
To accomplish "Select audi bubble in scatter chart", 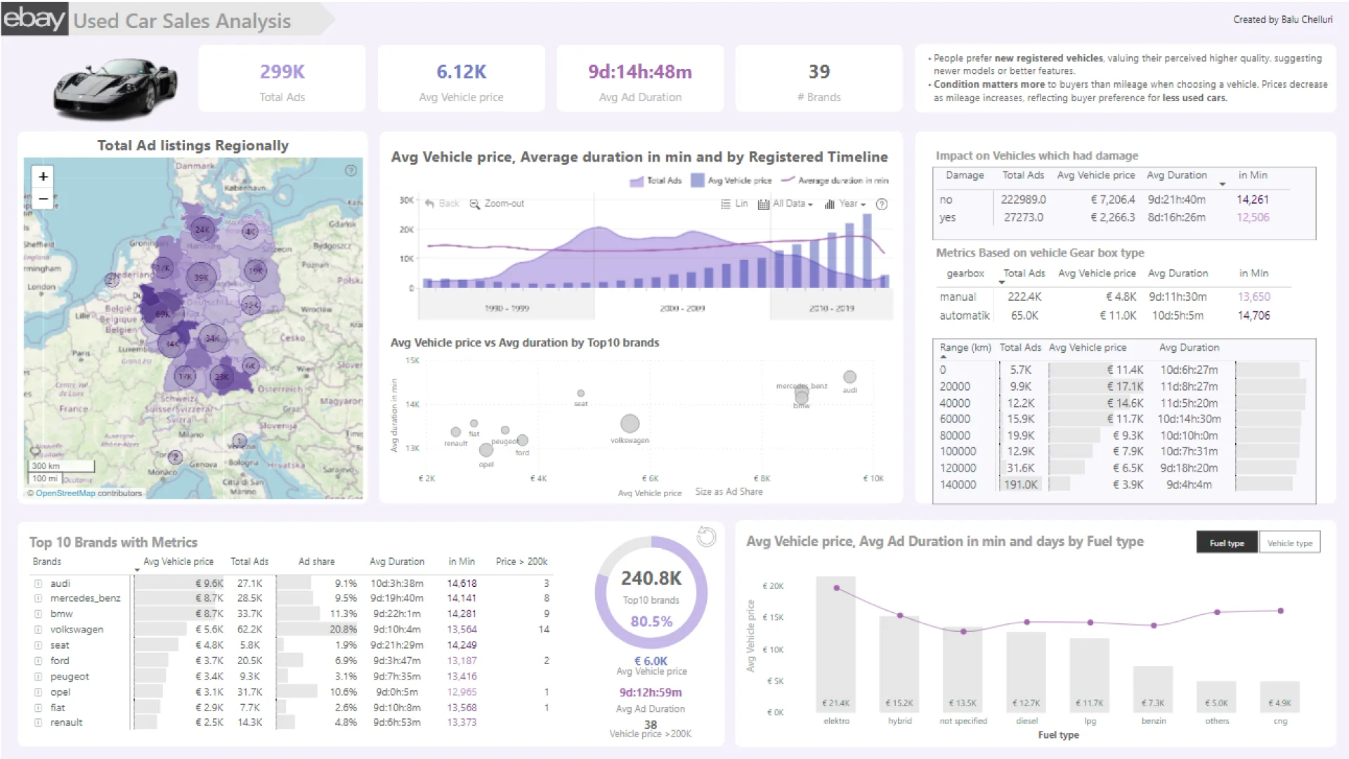I will click(849, 377).
